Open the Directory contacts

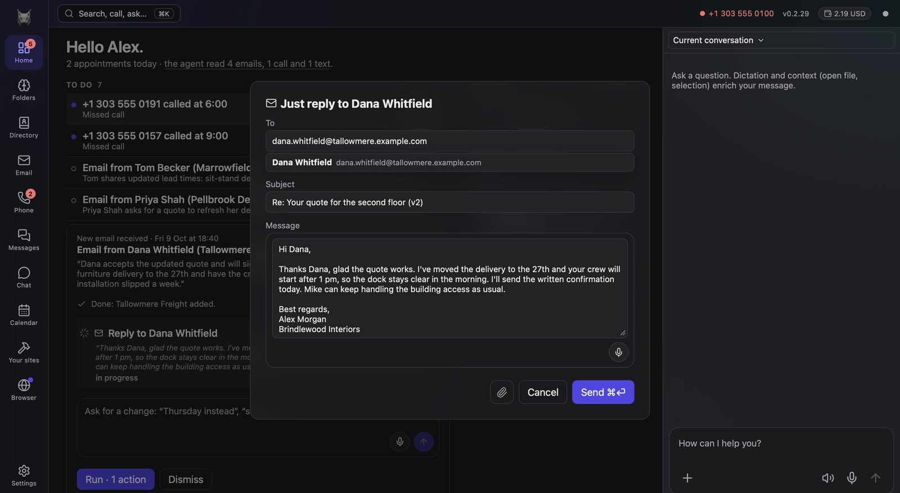(x=24, y=128)
